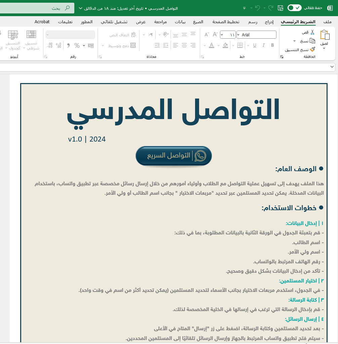Viewport: 338px width, 344px height.
Task: Click the Text Direction paragraph icon
Action: [151, 34]
